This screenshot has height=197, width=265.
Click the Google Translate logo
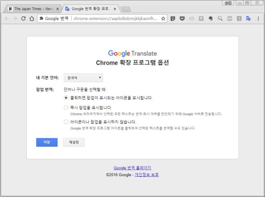tap(132, 53)
